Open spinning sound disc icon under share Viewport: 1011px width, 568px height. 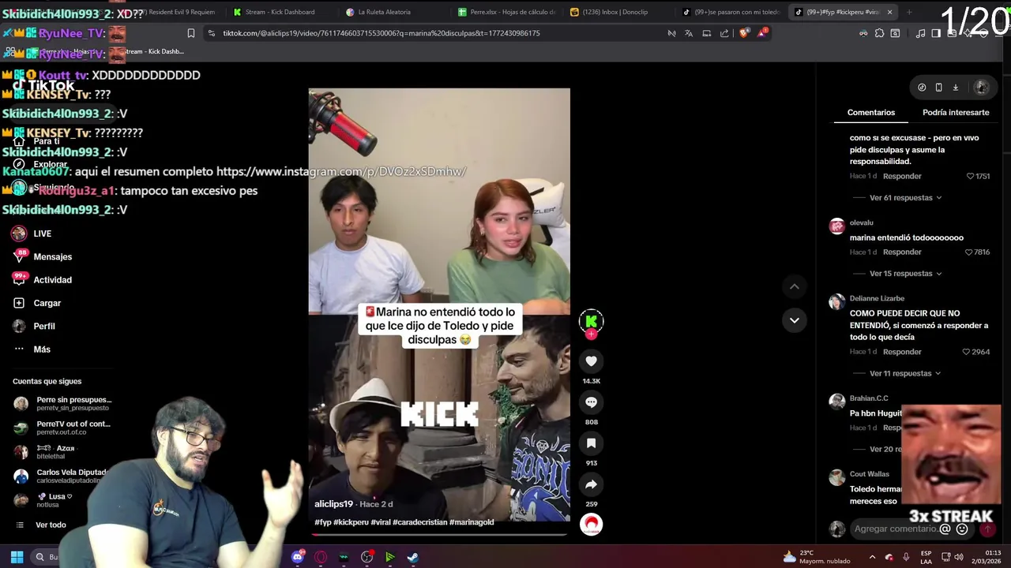pyautogui.click(x=591, y=524)
